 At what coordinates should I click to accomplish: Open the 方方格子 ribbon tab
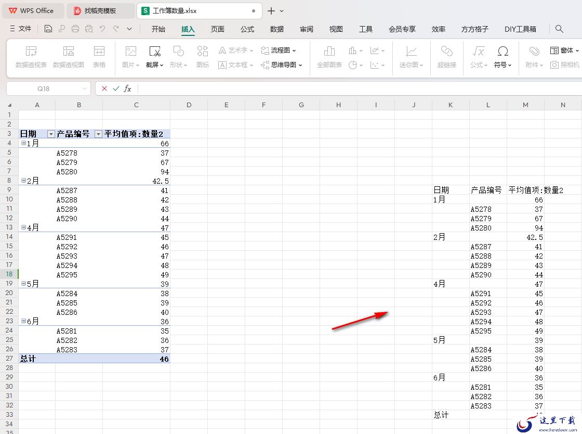tap(475, 29)
